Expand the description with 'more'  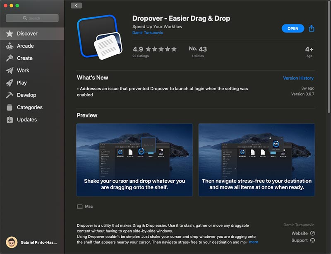(253, 242)
